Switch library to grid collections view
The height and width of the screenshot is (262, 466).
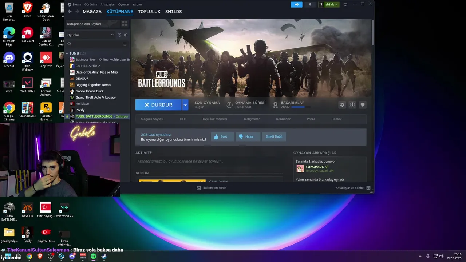(x=125, y=24)
